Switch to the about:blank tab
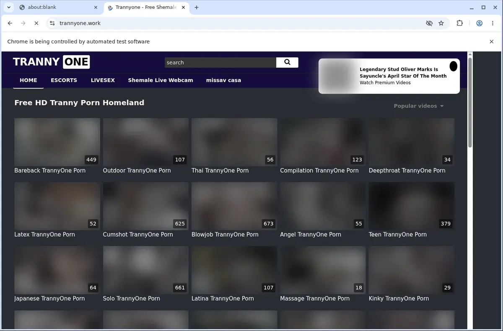Screen dimensions: 503x331 pos(58,7)
